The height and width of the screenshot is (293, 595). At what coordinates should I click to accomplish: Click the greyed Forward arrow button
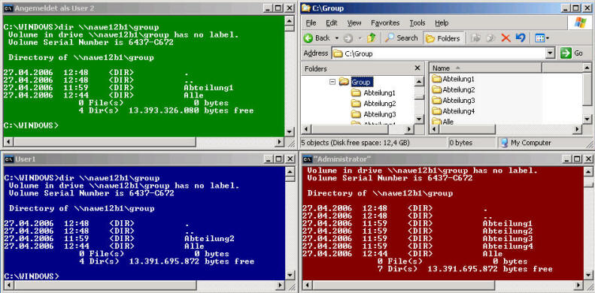coord(348,38)
